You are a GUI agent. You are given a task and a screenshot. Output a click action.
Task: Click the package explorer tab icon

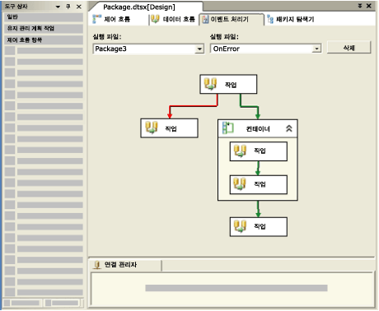tap(270, 19)
